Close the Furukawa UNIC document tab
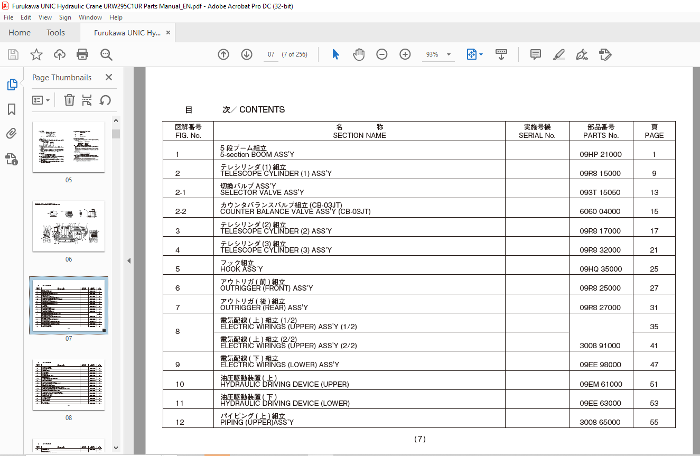 (169, 33)
